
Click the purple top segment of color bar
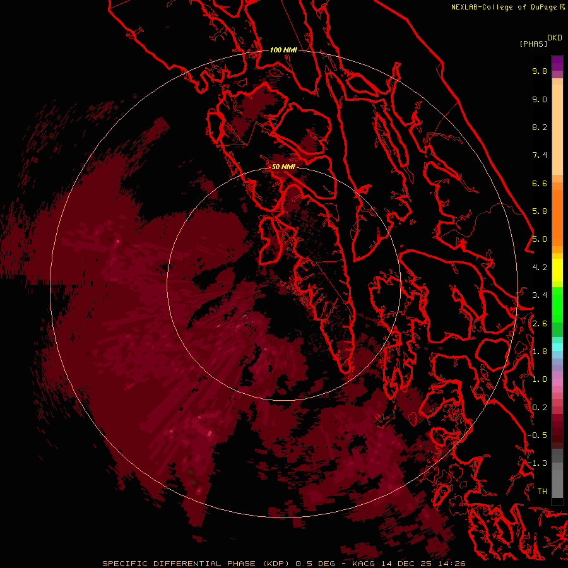click(557, 63)
